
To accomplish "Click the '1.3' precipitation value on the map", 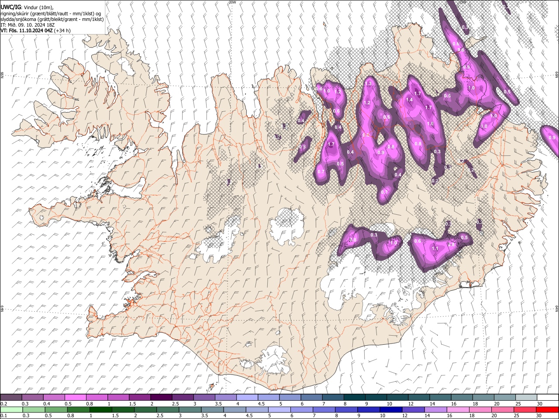I will click(x=369, y=84).
